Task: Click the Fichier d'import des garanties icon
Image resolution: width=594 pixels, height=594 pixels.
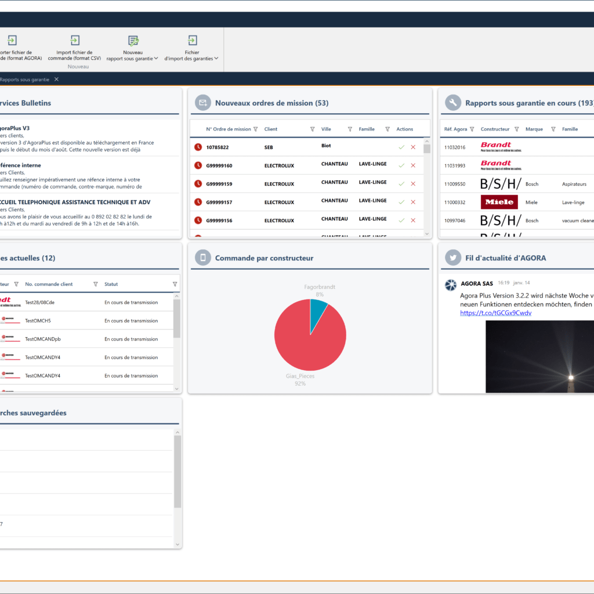Action: 192,40
